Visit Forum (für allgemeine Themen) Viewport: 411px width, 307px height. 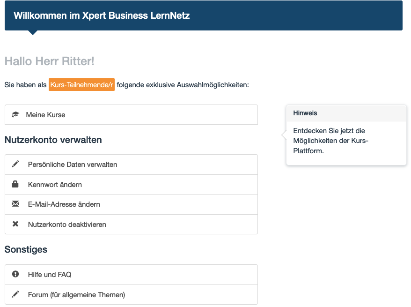(x=132, y=295)
